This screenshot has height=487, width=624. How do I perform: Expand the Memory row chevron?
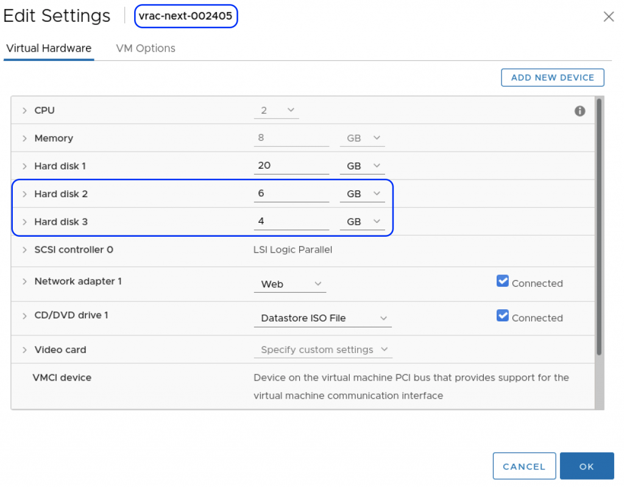coord(25,139)
